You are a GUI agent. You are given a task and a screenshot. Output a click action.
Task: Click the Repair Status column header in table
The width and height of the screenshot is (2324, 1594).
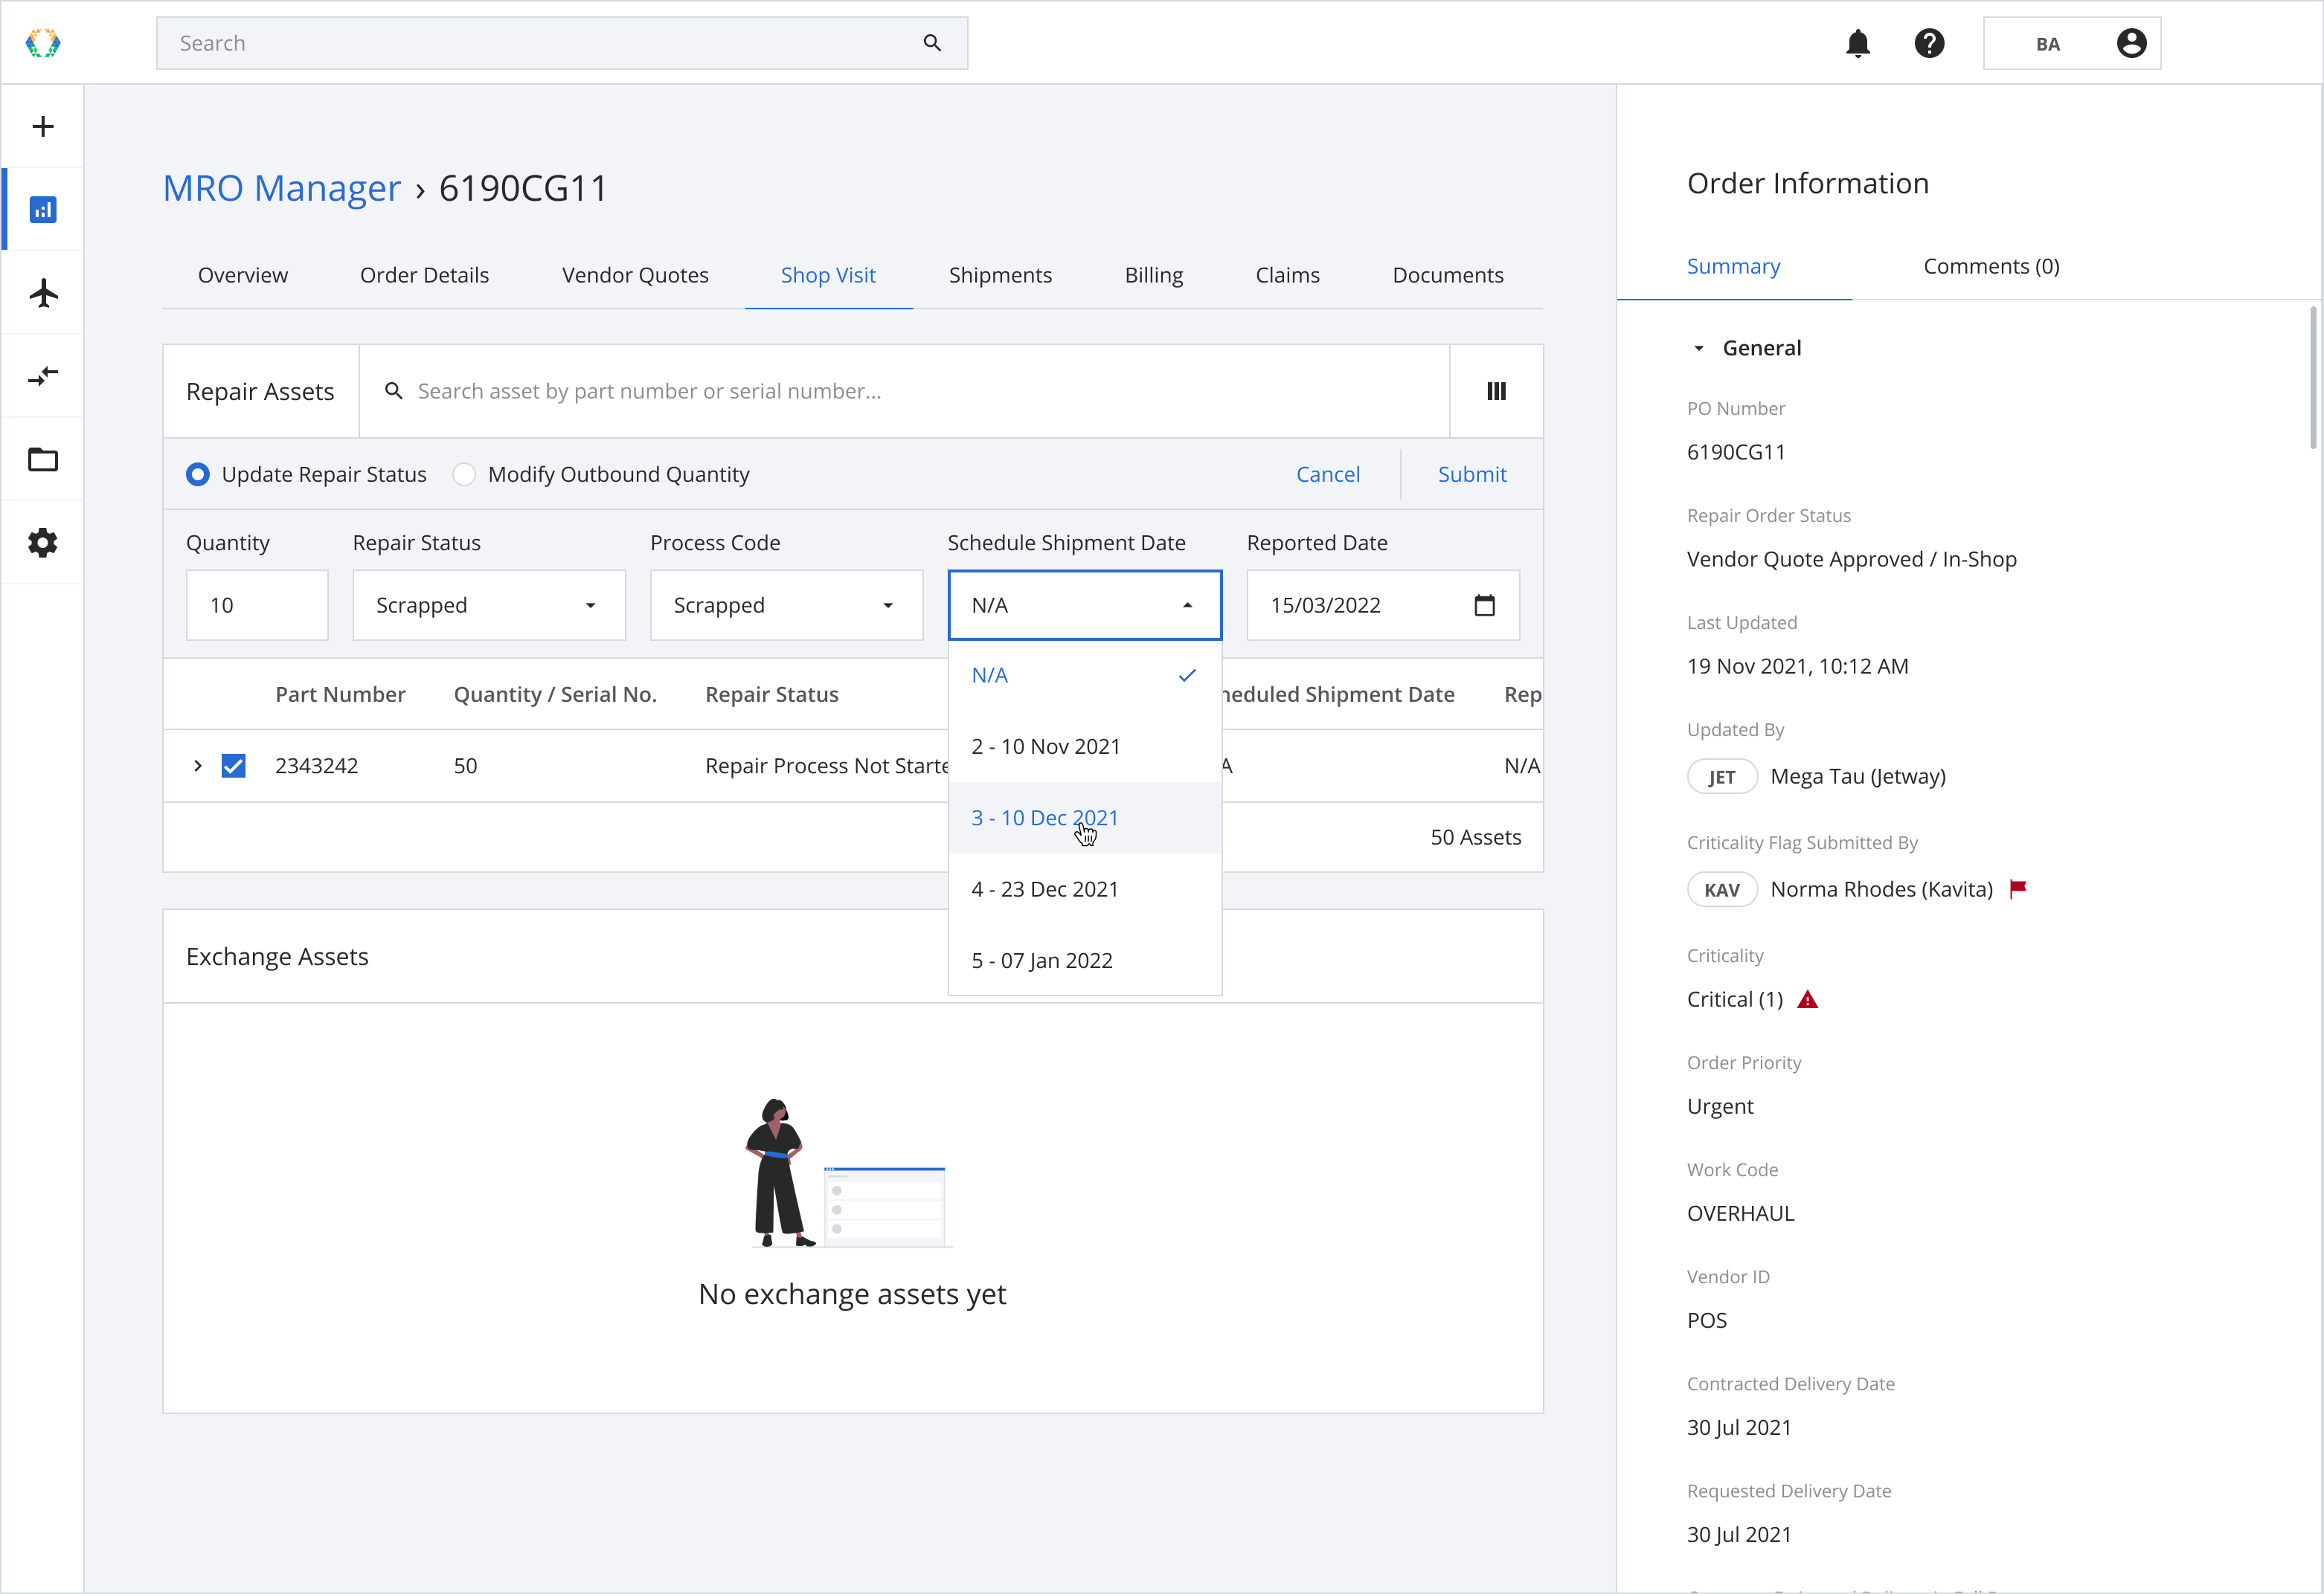tap(771, 694)
